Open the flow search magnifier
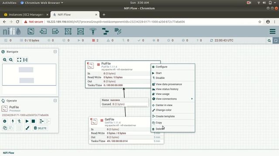This screenshot has height=156, width=279. click(269, 40)
